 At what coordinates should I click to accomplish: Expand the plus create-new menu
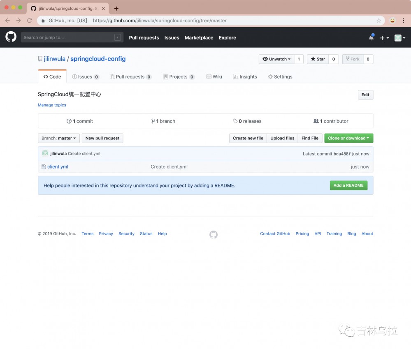[384, 38]
